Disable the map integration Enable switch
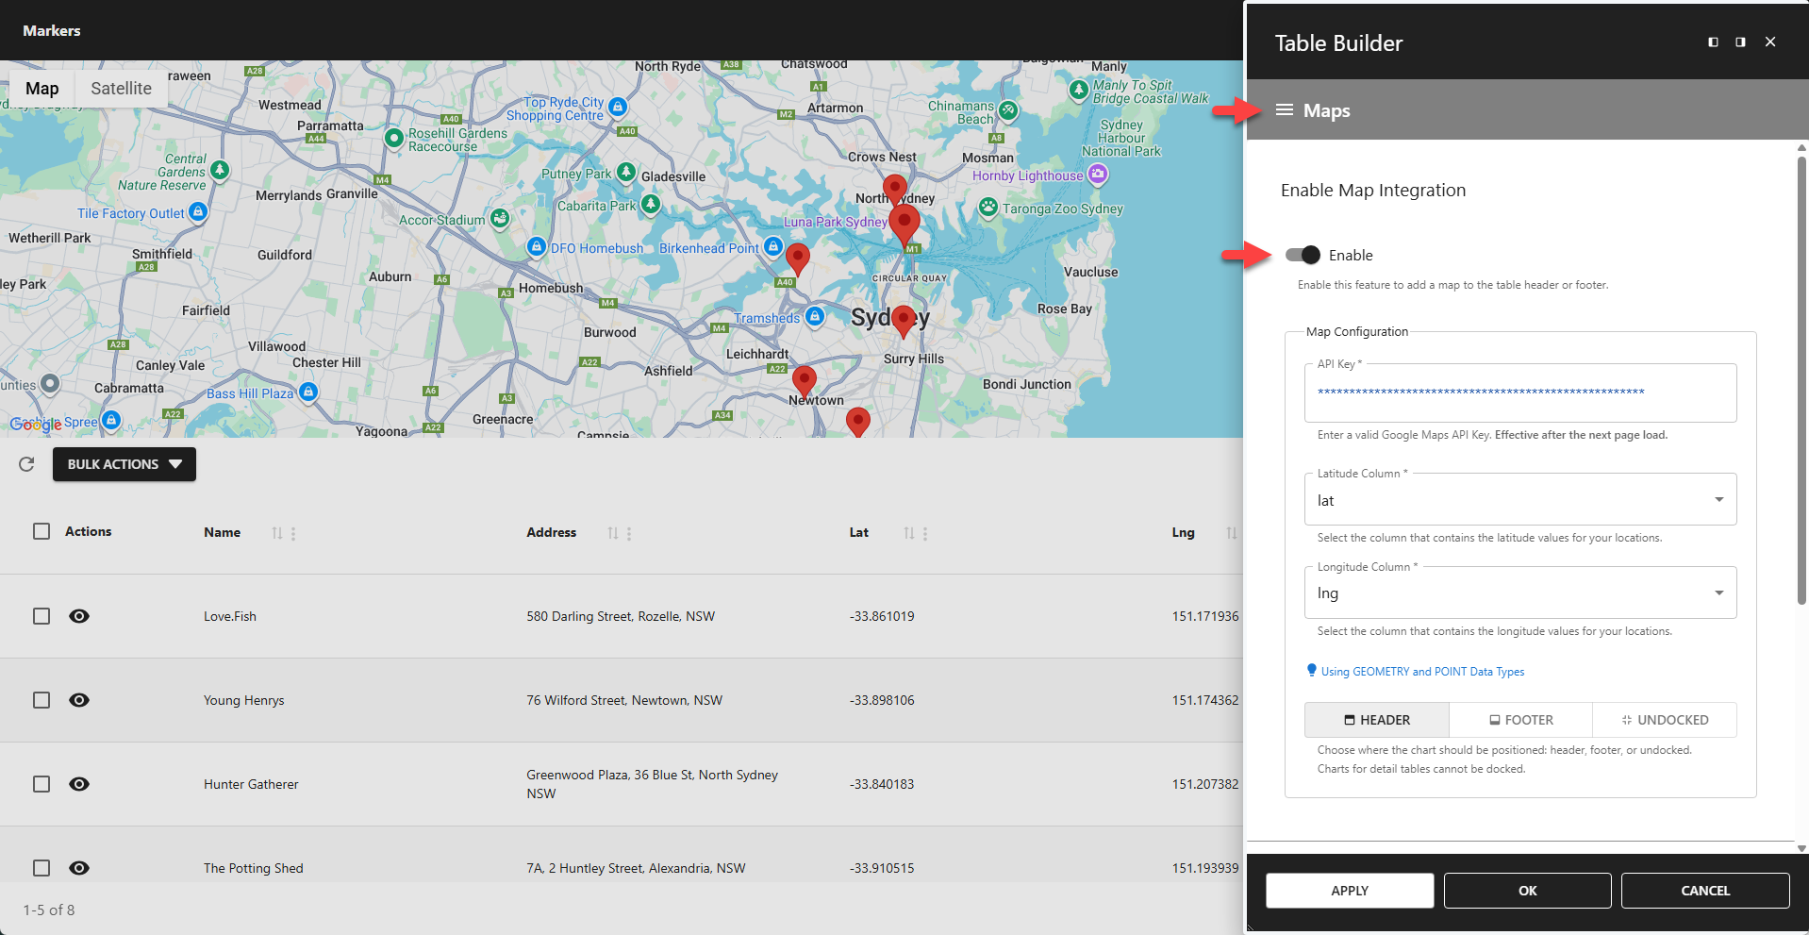 1302,255
